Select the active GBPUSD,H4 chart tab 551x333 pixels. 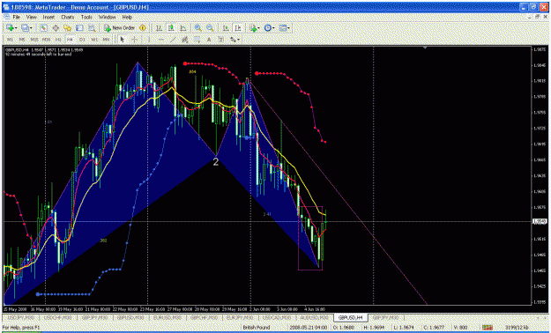coord(350,317)
